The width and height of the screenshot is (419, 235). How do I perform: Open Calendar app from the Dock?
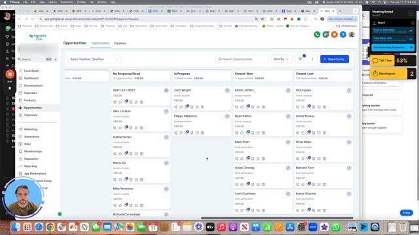click(153, 227)
